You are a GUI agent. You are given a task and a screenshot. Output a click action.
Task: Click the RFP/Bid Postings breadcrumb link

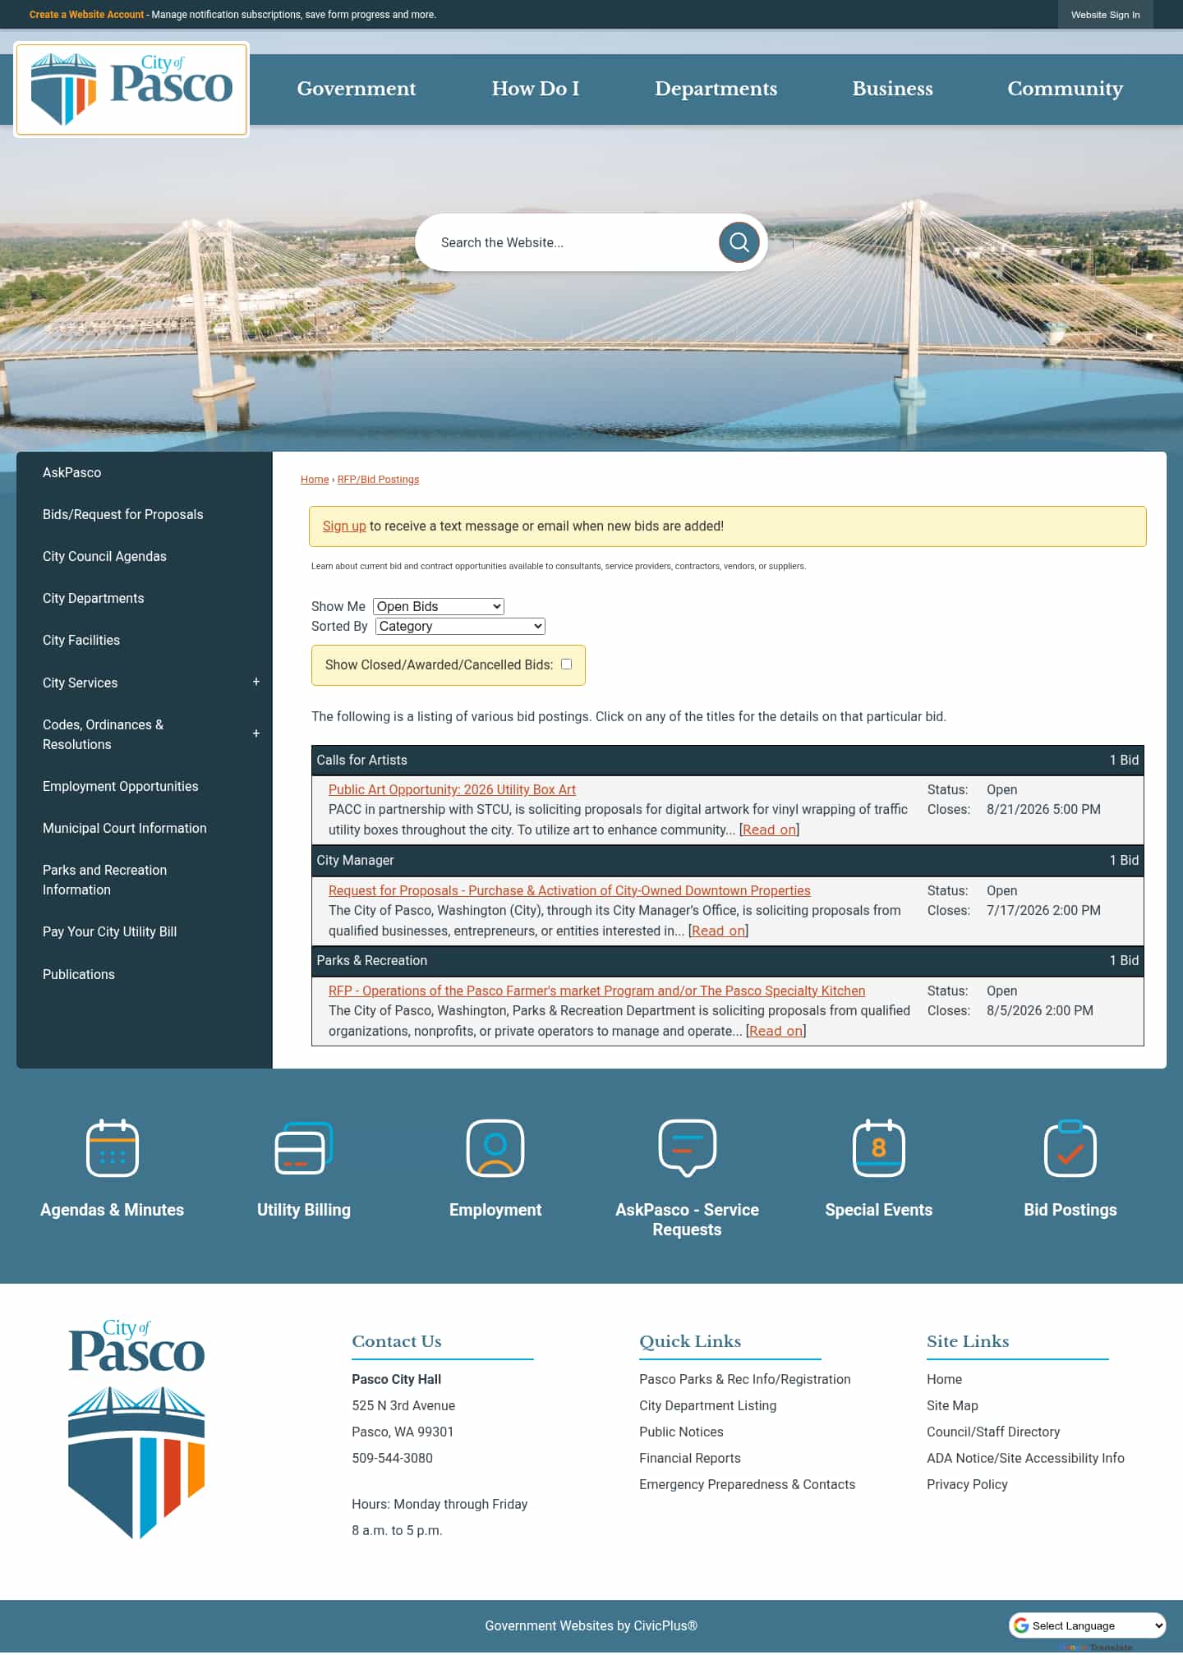click(x=378, y=479)
